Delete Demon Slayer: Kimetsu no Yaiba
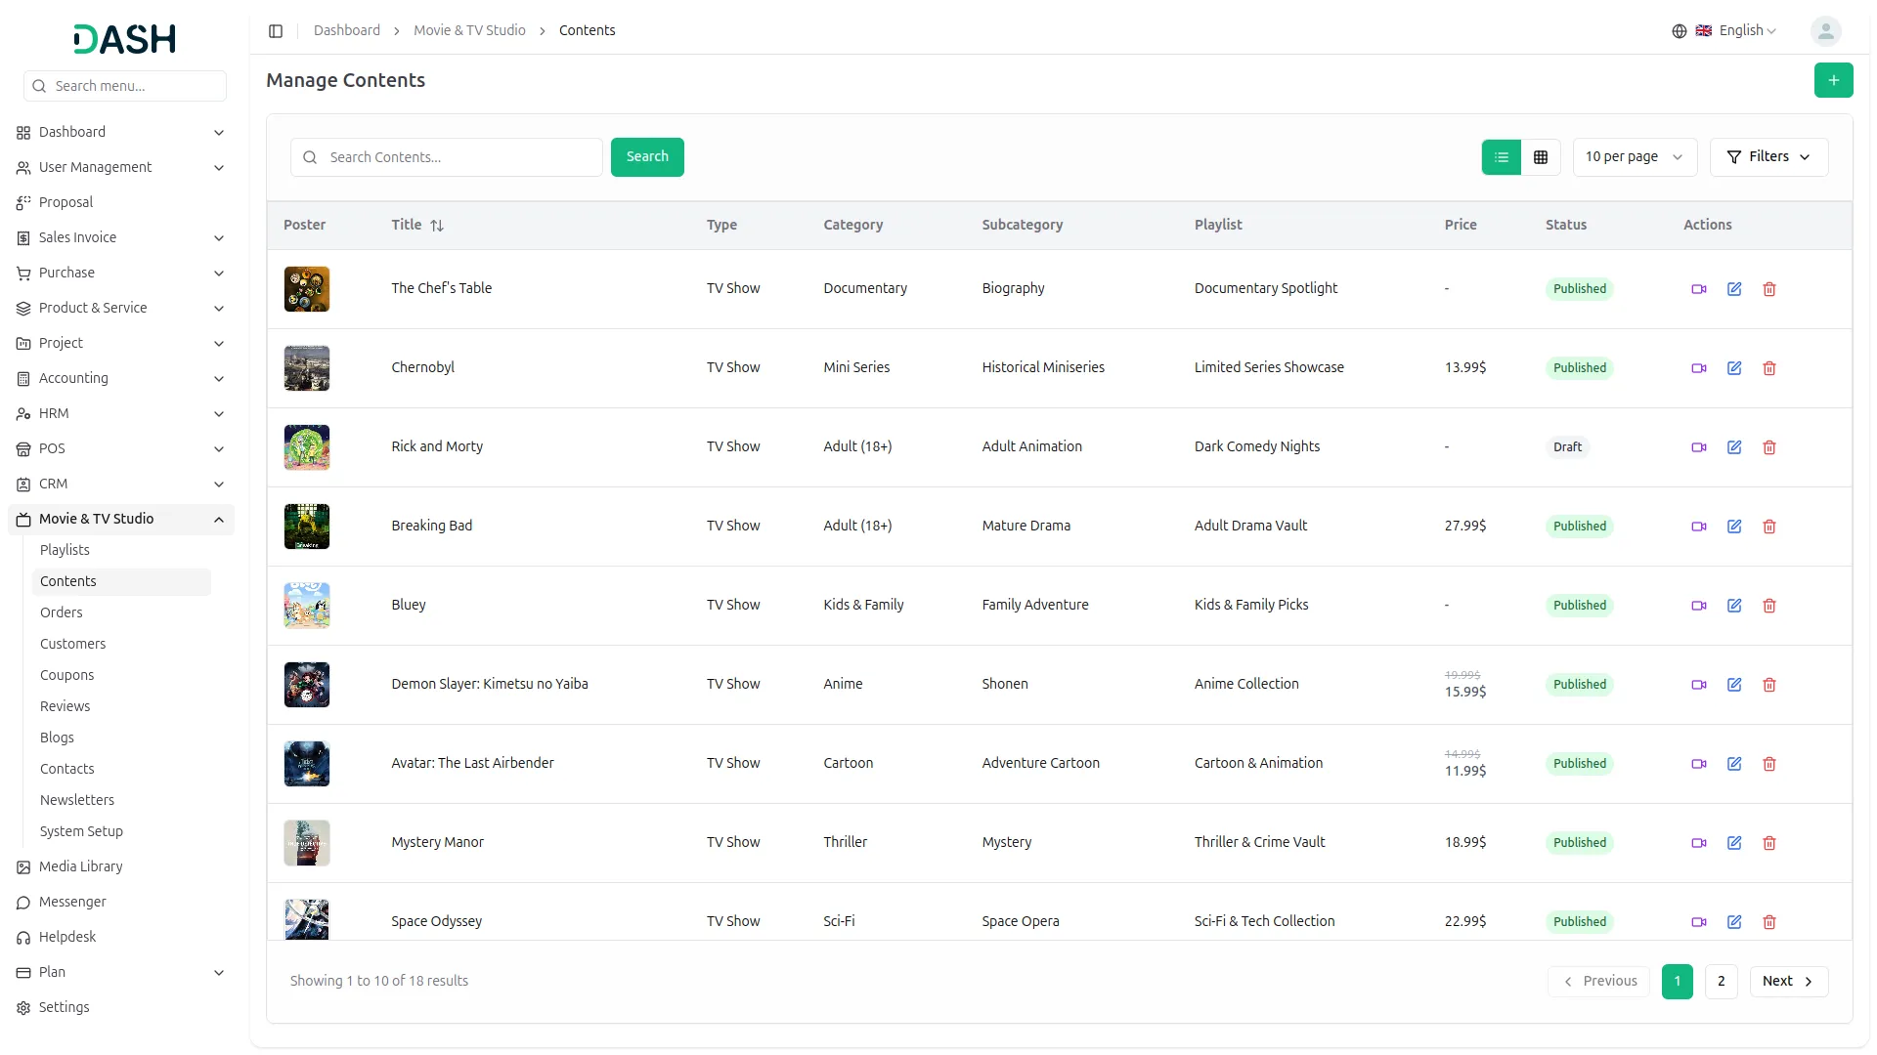The height and width of the screenshot is (1055, 1877). click(x=1769, y=685)
